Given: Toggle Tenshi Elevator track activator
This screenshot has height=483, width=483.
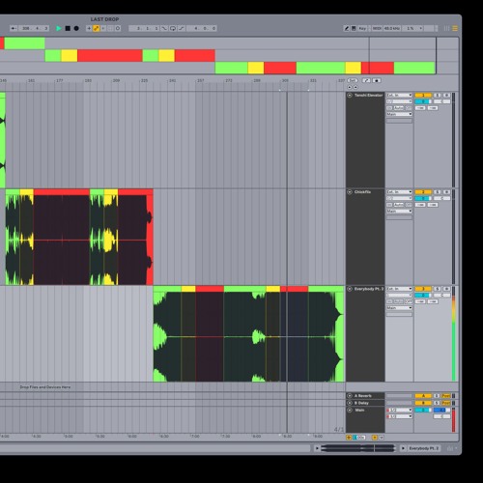Looking at the screenshot, I should pyautogui.click(x=423, y=96).
